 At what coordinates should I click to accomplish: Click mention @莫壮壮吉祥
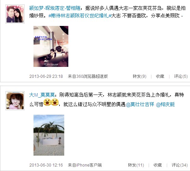pos(140,104)
